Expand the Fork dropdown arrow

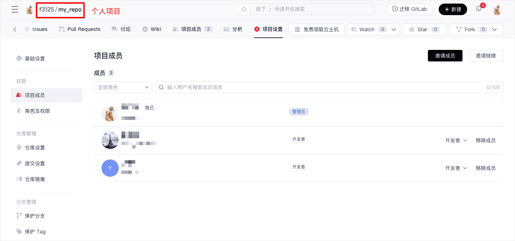point(494,29)
